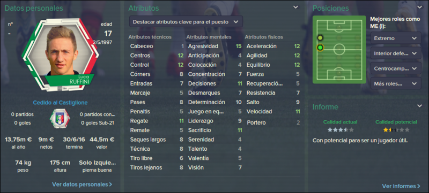Click the Italy national team badge
Viewport: 429px width, 193px height.
coord(60,119)
